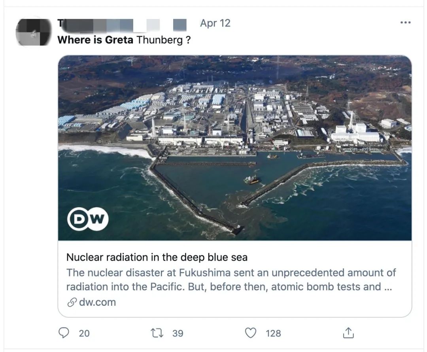
Task: Open the share arrow icon
Action: click(348, 333)
